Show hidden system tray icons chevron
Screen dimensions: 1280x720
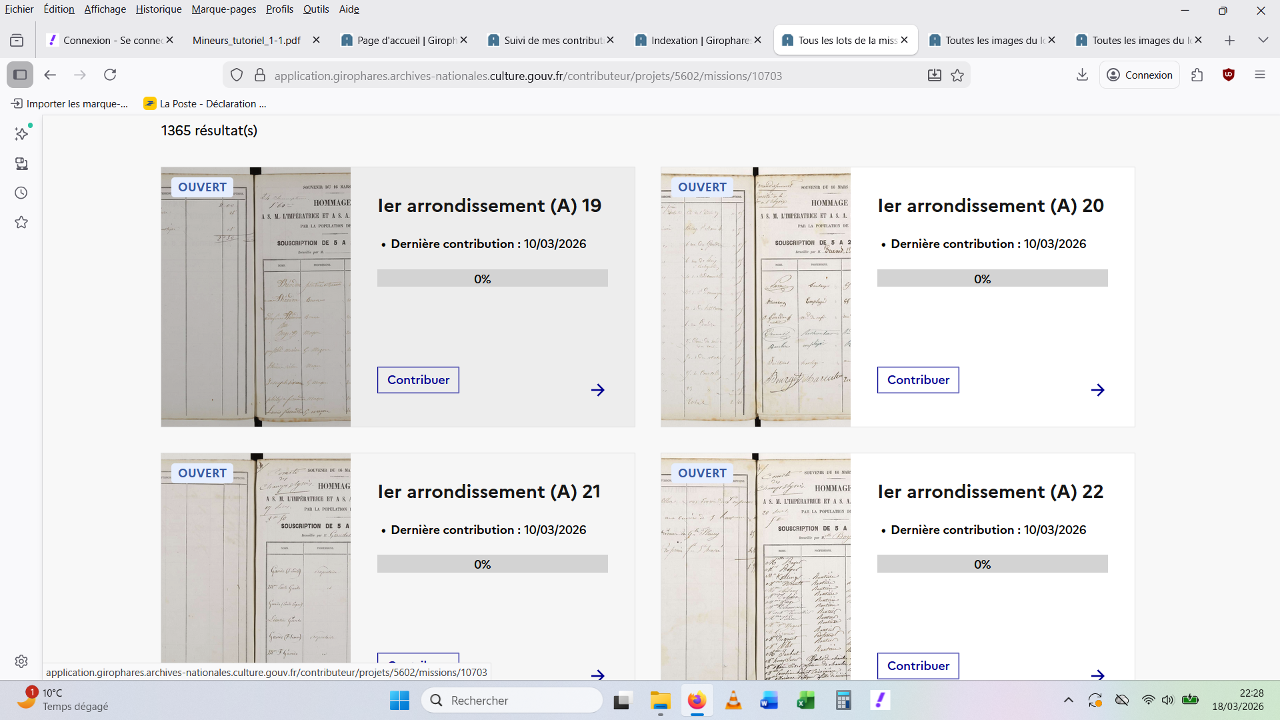pos(1068,700)
